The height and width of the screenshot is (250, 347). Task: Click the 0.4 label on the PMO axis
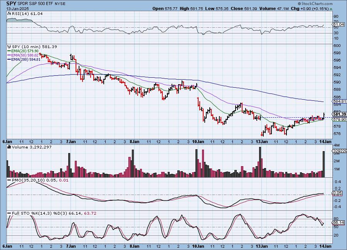338,182
